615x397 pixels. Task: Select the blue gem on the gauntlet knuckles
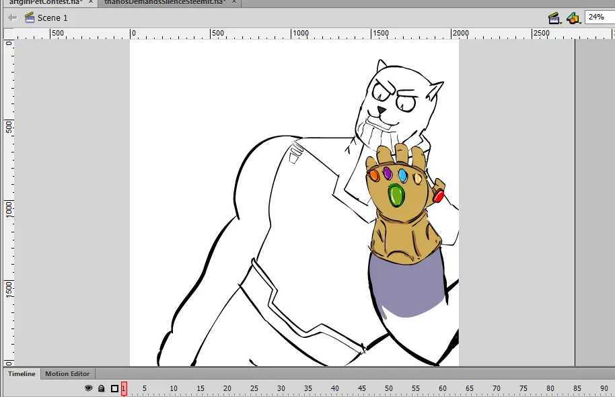(x=403, y=175)
